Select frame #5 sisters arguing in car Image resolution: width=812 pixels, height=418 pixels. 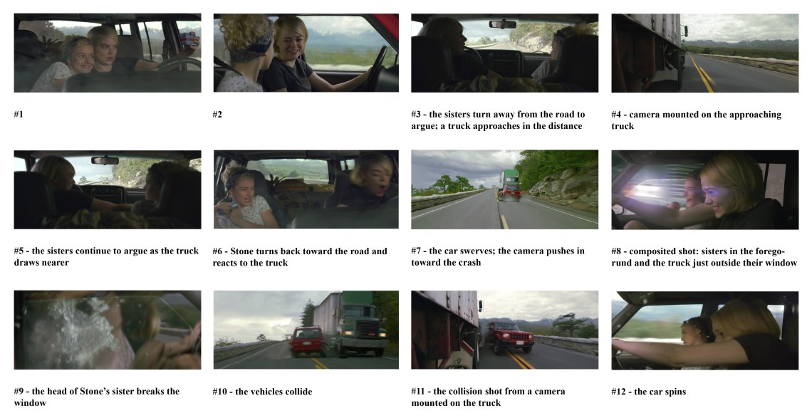(107, 189)
